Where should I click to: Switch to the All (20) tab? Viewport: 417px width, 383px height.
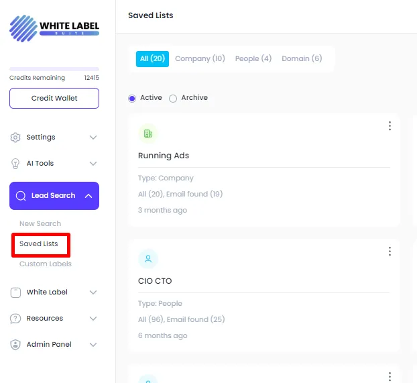tap(152, 59)
